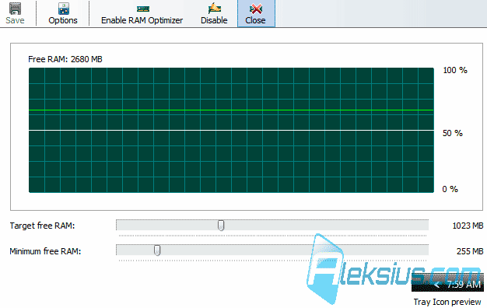The image size is (487, 308).
Task: Click the Free RAM: 2680 MB label
Action: (65, 59)
